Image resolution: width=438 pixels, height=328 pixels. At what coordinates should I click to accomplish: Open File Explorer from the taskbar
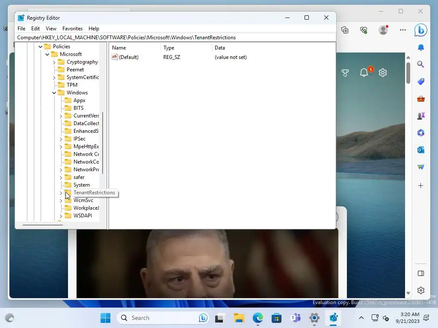[x=239, y=318]
